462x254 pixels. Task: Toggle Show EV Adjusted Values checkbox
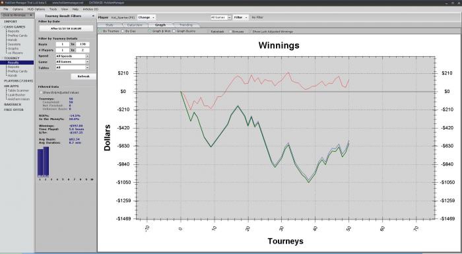41,92
